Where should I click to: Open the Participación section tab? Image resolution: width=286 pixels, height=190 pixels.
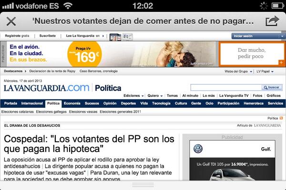(228, 103)
